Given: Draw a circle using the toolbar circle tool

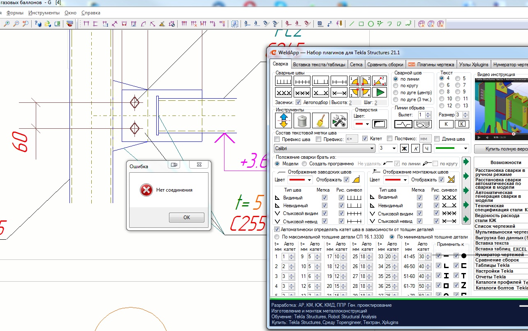Looking at the screenshot, I should click(x=371, y=24).
